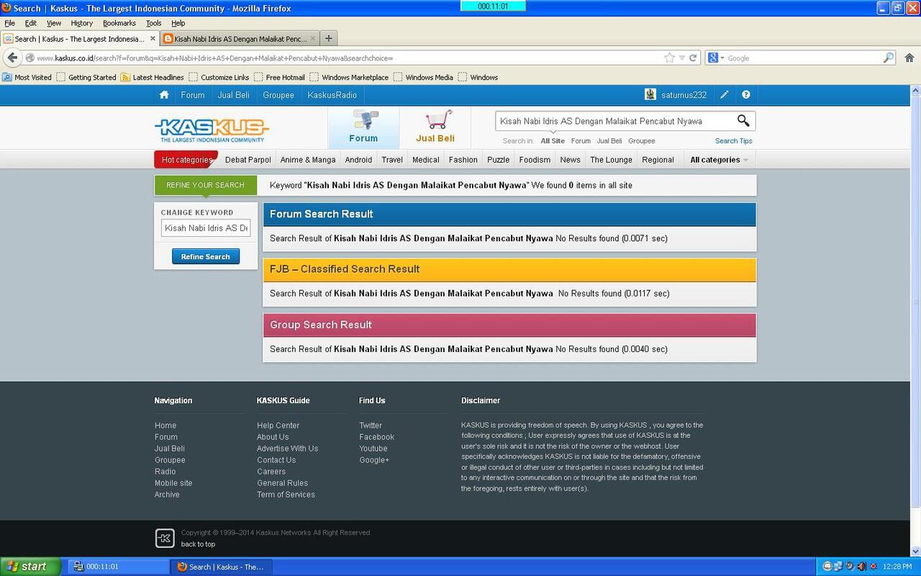Click Forum in the top blue navigation

[192, 94]
